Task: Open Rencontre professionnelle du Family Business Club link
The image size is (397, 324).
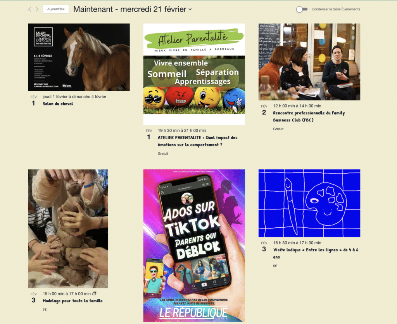Action: point(309,116)
